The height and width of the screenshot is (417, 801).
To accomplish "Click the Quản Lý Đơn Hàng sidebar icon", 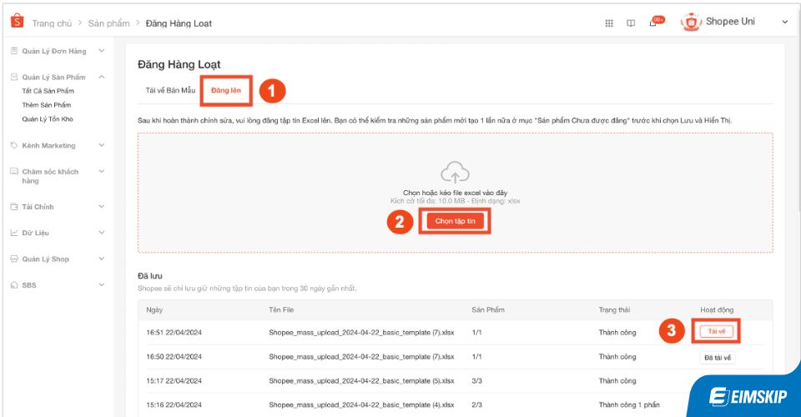I will (14, 51).
